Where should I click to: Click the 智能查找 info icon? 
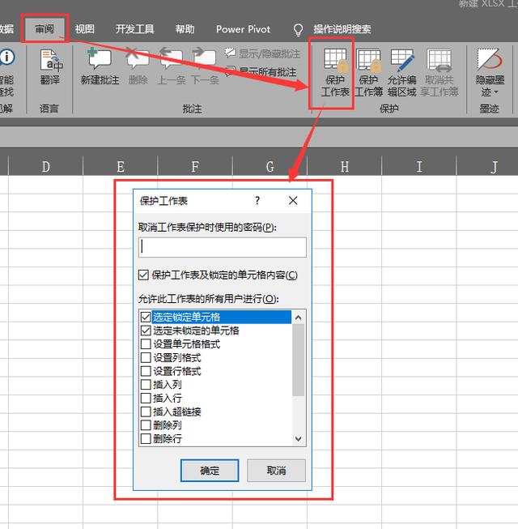click(6, 57)
